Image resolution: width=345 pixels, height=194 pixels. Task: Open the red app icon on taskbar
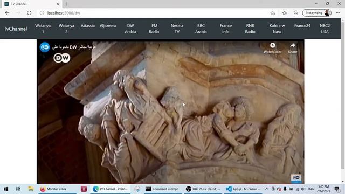click(x=84, y=189)
